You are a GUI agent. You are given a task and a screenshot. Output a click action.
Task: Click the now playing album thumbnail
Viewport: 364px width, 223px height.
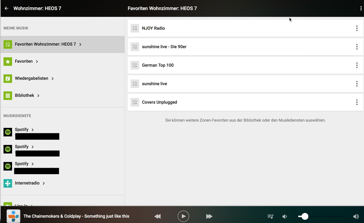[13, 216]
